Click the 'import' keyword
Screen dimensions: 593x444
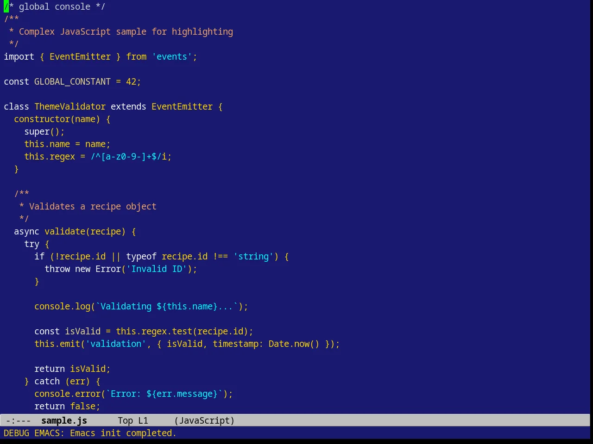click(19, 56)
